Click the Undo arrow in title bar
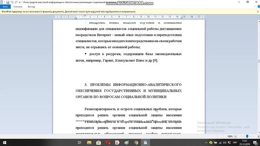 pyautogui.click(x=12, y=2)
